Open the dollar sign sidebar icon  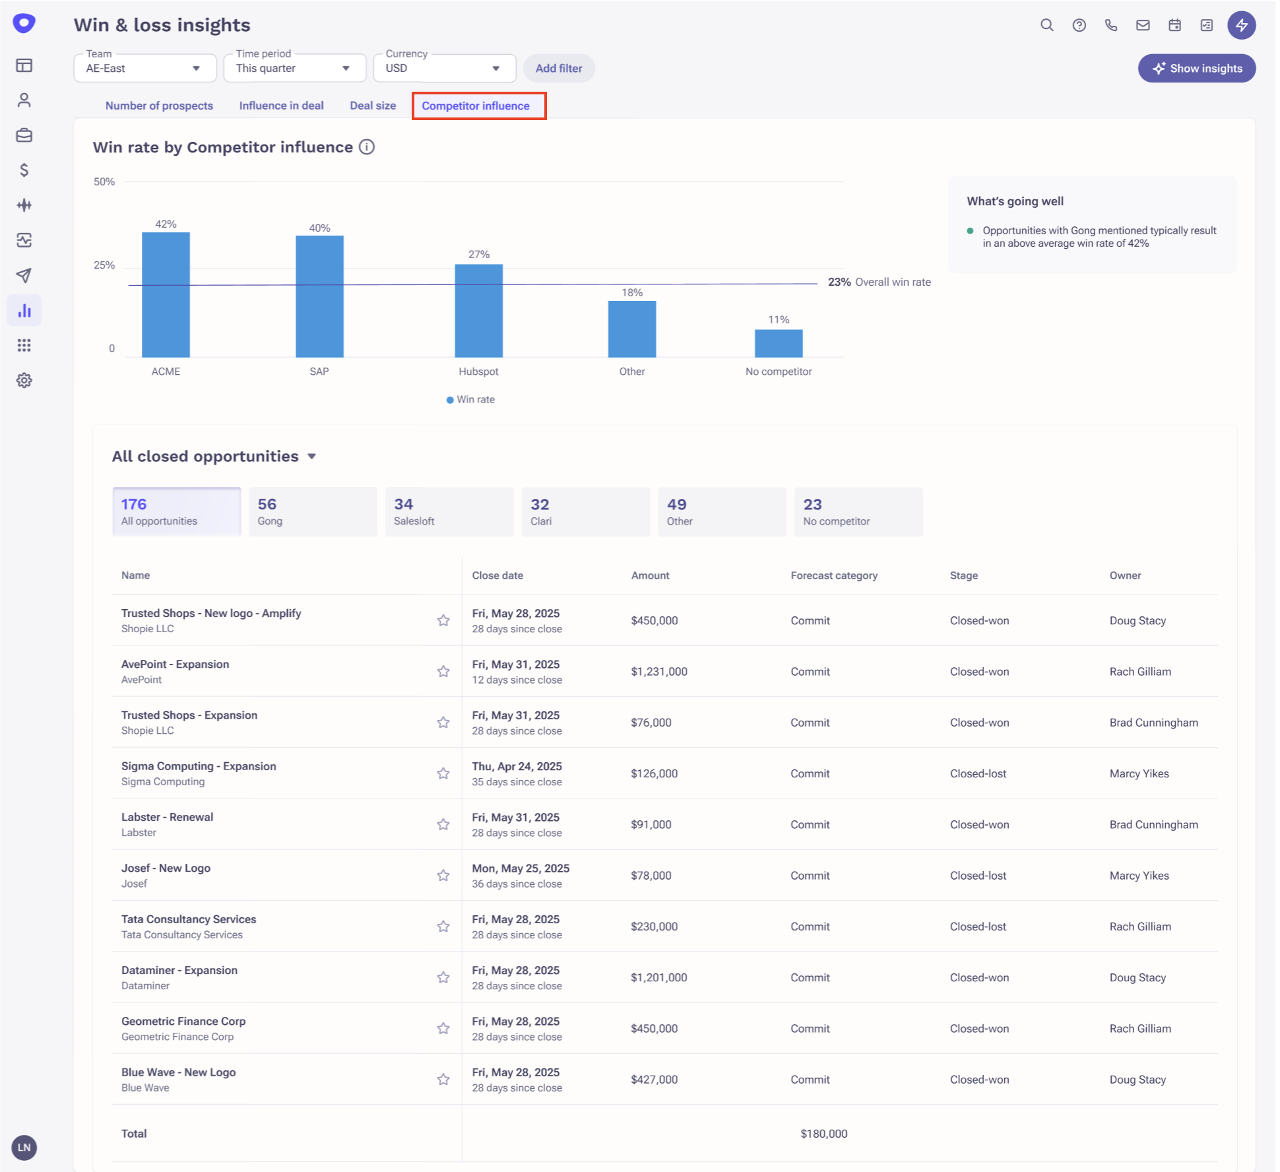point(24,170)
